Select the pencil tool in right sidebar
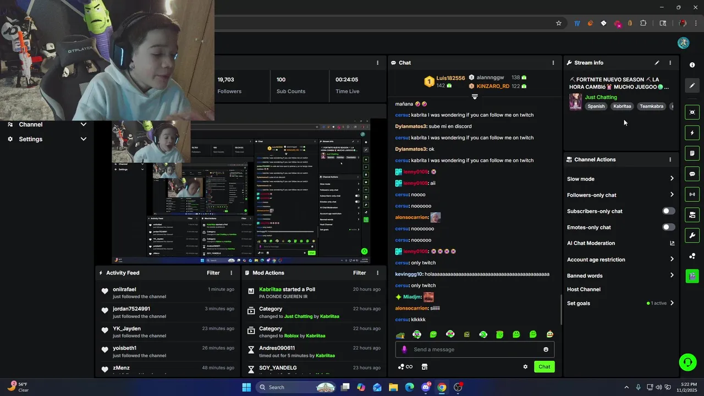704x396 pixels. tap(692, 85)
